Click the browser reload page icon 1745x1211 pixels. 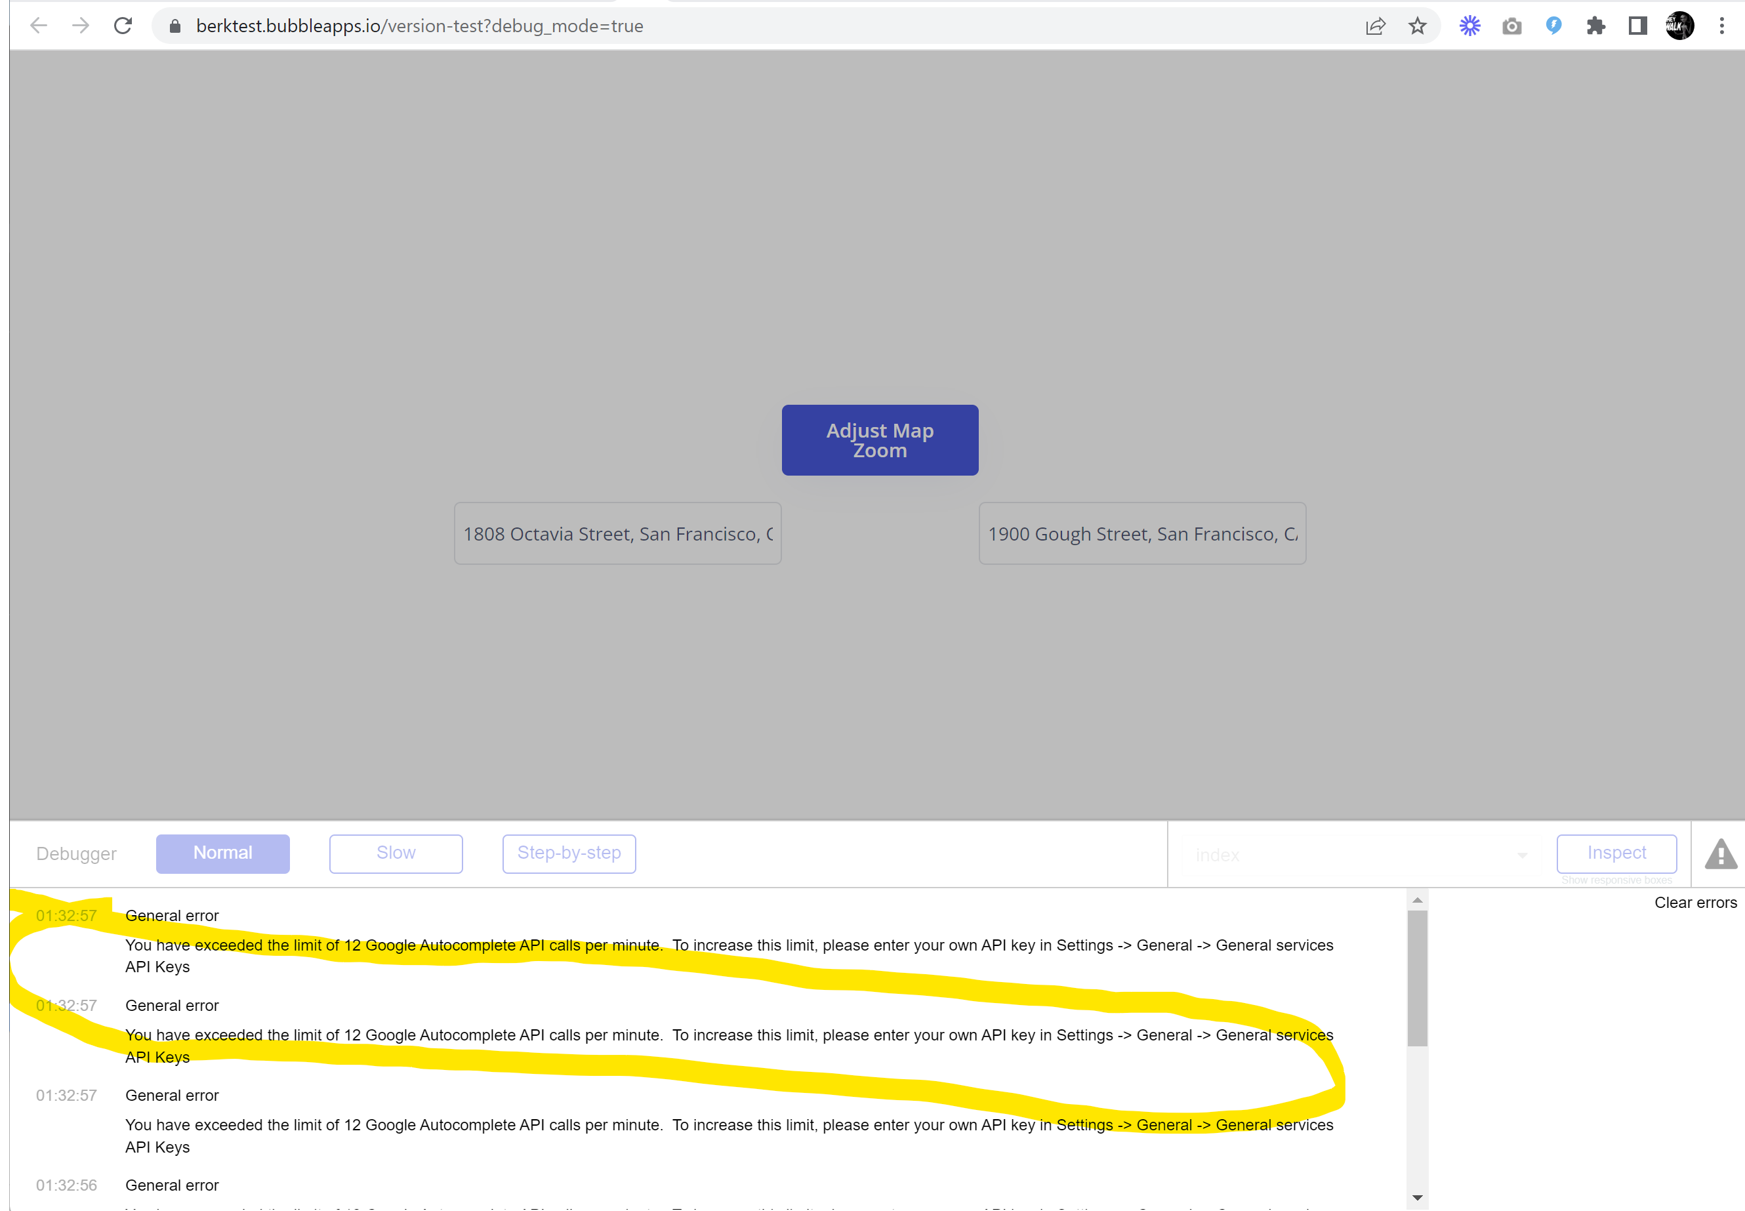click(x=123, y=26)
